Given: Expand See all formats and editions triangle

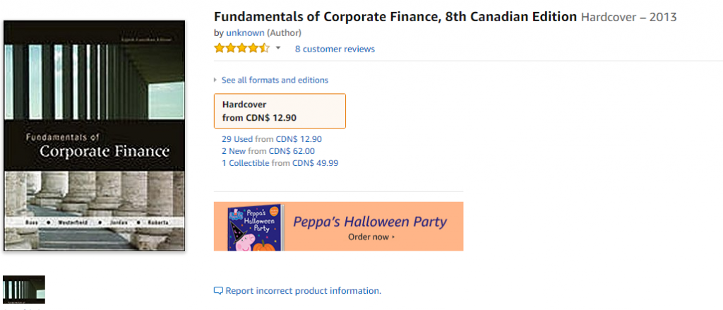Looking at the screenshot, I should [215, 81].
